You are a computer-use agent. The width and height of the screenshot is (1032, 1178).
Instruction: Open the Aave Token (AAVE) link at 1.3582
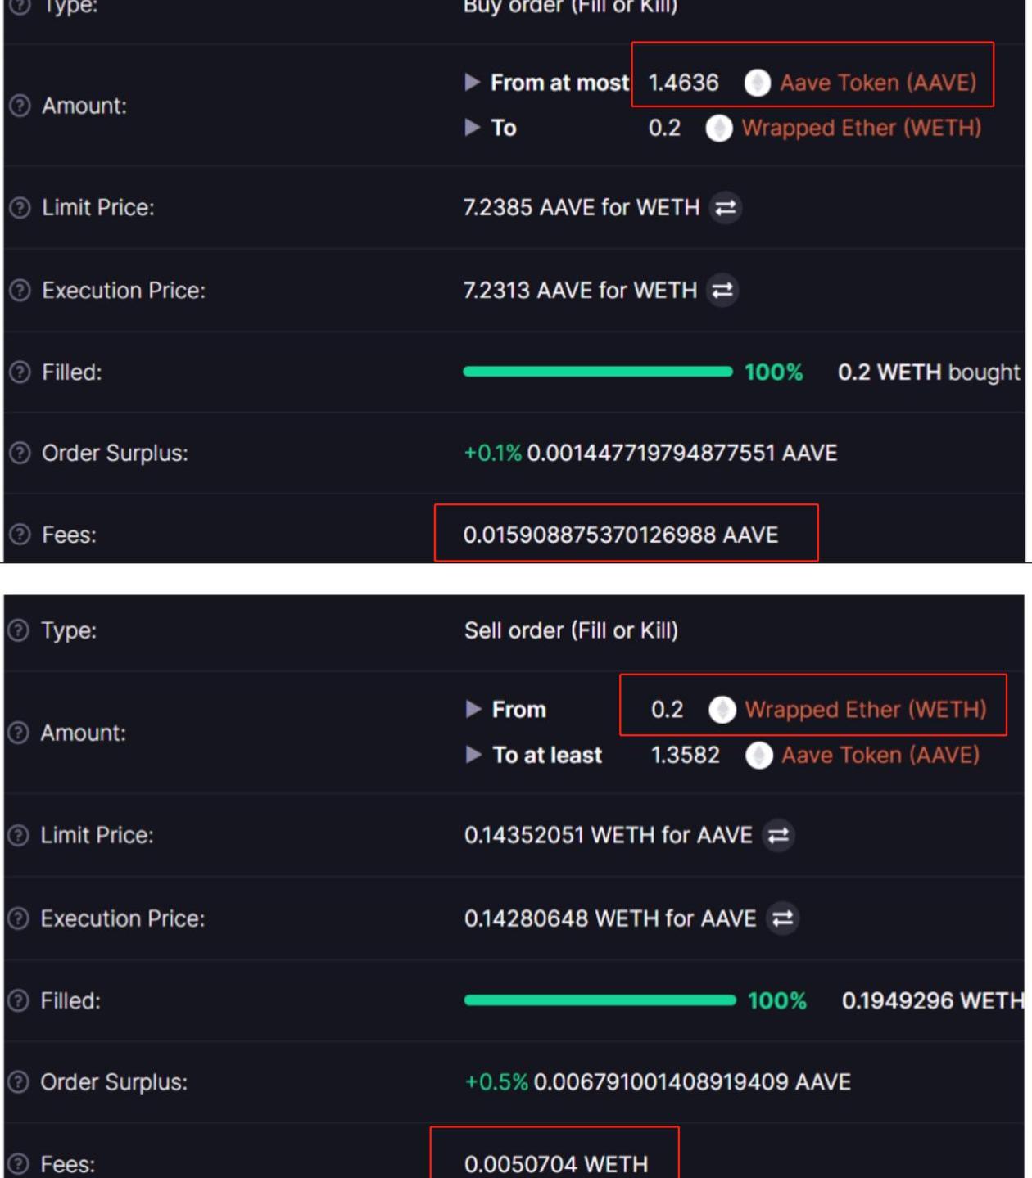880,755
